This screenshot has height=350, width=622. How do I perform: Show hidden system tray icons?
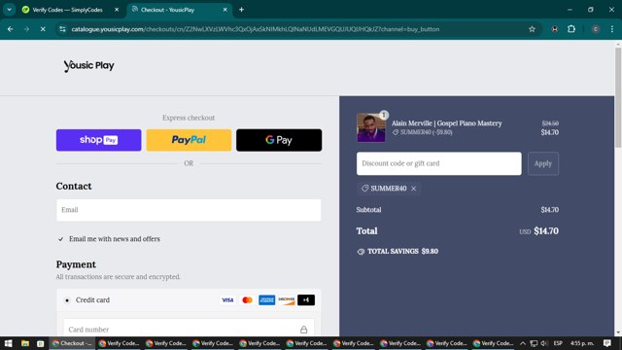(523, 343)
